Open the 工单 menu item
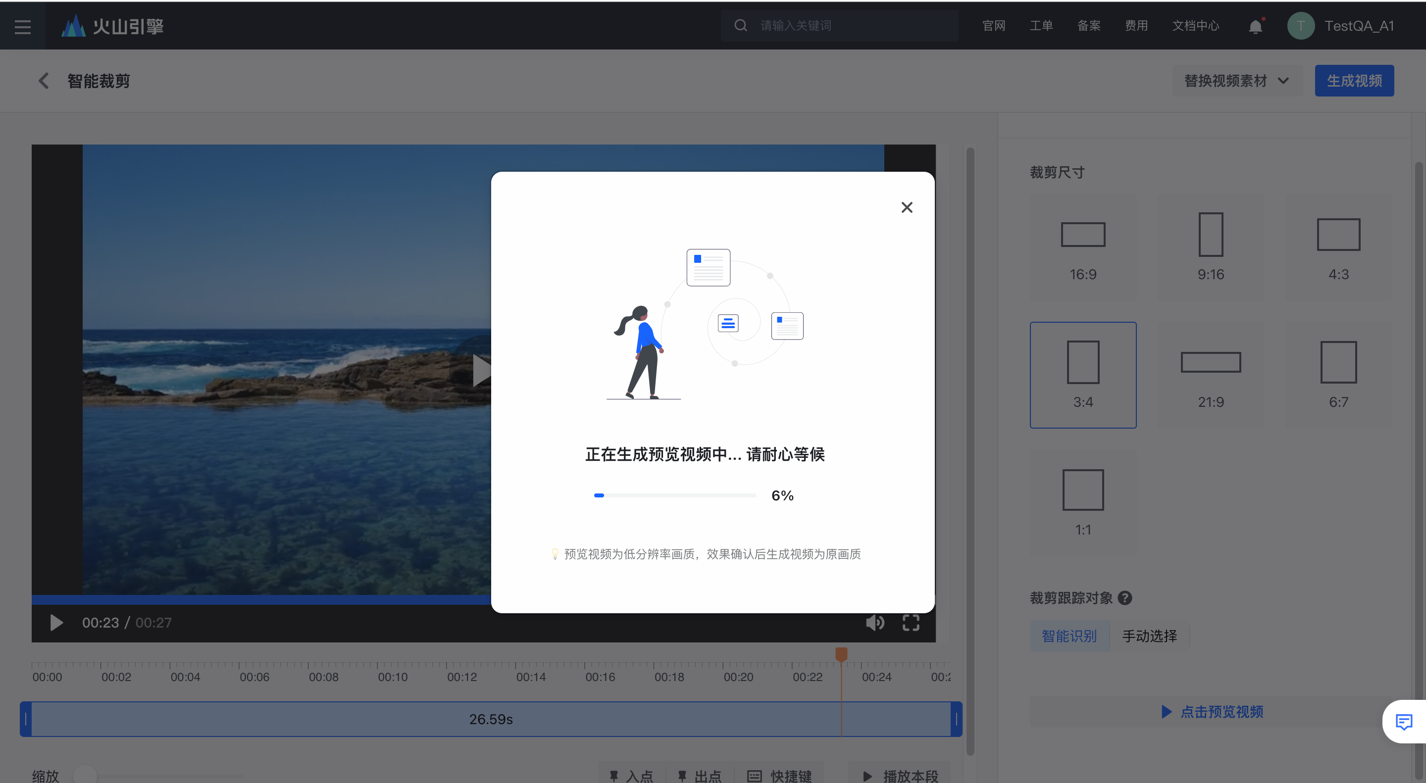Screen dimensions: 1426x783 coord(1041,25)
